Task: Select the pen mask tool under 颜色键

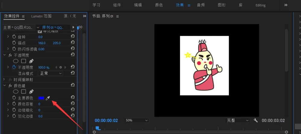Action: pos(31,91)
